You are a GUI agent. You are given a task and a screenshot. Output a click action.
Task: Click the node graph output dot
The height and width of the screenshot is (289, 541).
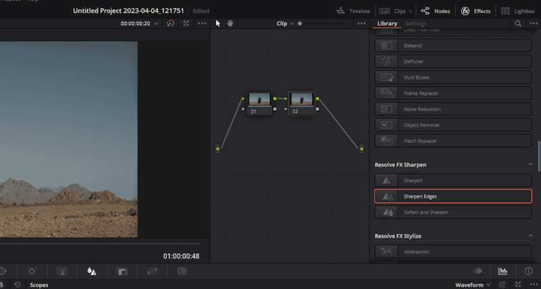coord(361,149)
